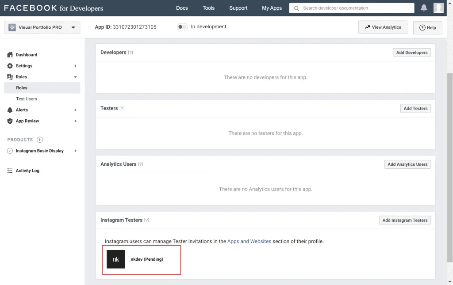Image resolution: width=453 pixels, height=285 pixels.
Task: Click the Dashboard home icon
Action: point(10,54)
